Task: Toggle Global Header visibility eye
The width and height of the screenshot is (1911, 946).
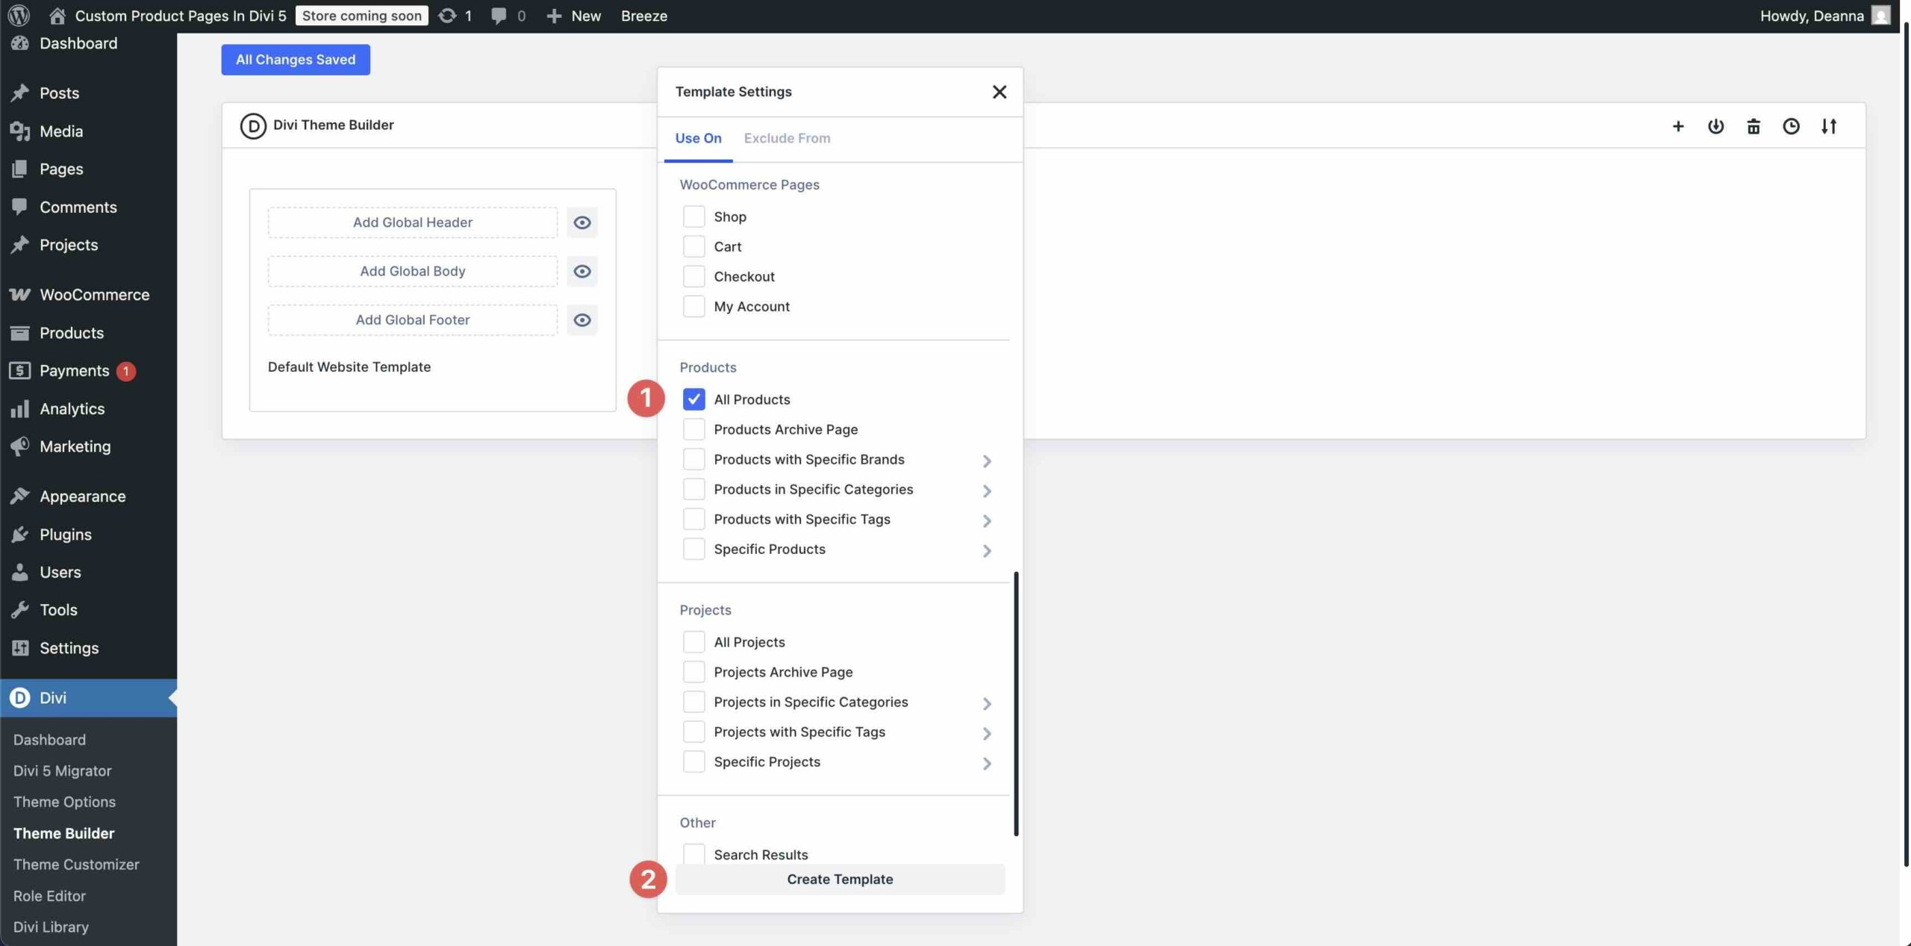Action: click(582, 222)
